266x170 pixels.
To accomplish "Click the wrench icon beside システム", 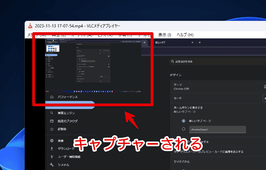I will coord(52,165).
